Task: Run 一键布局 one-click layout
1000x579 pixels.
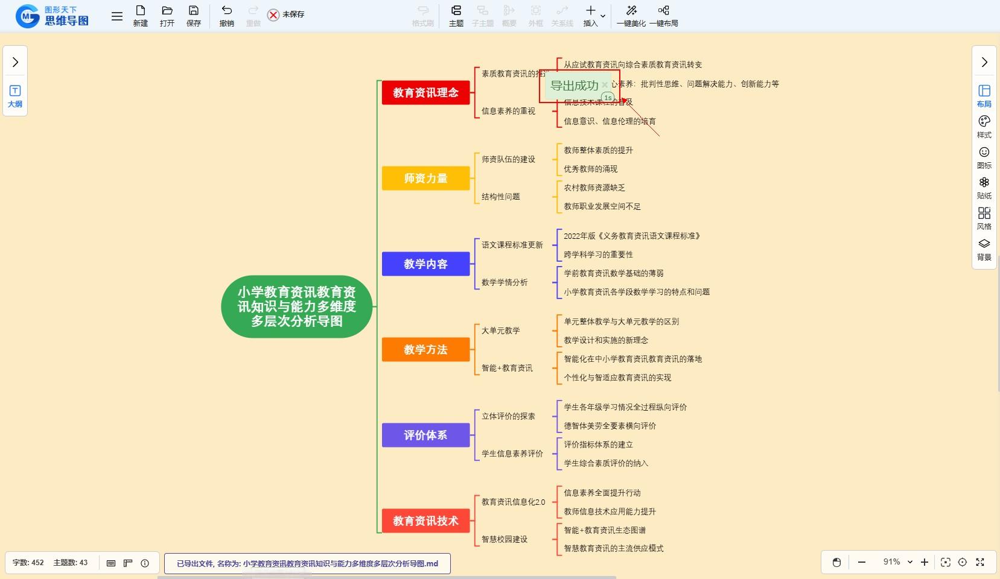Action: 663,16
